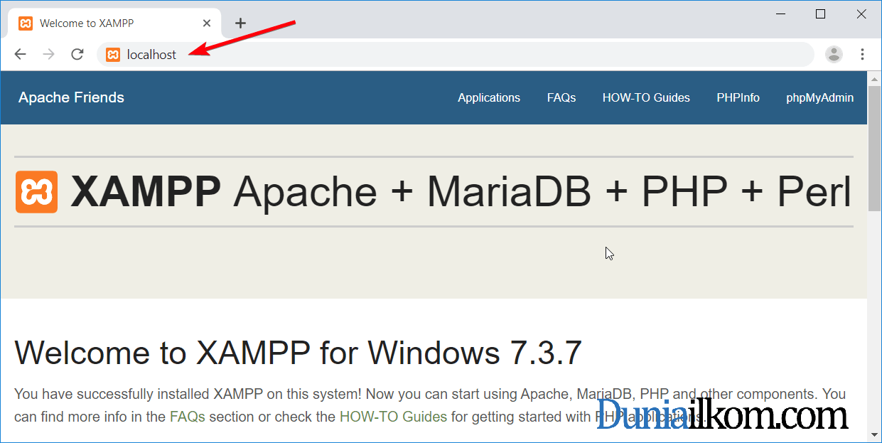Open HOW-TO Guides in the navigation bar
This screenshot has height=443, width=882.
(646, 98)
